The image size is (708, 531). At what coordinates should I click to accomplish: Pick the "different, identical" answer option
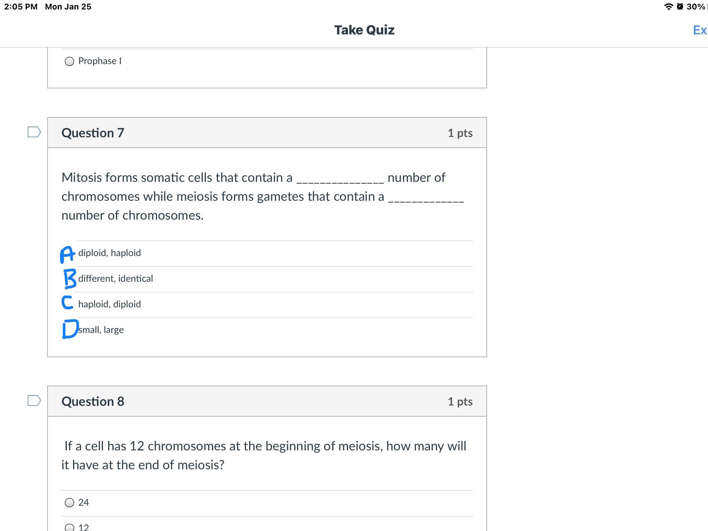click(x=115, y=279)
